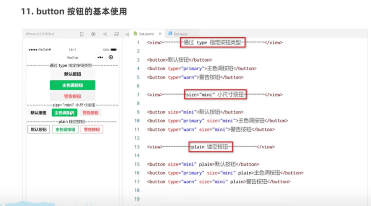Click the 16:11 time in simulator status bar

coord(72,50)
